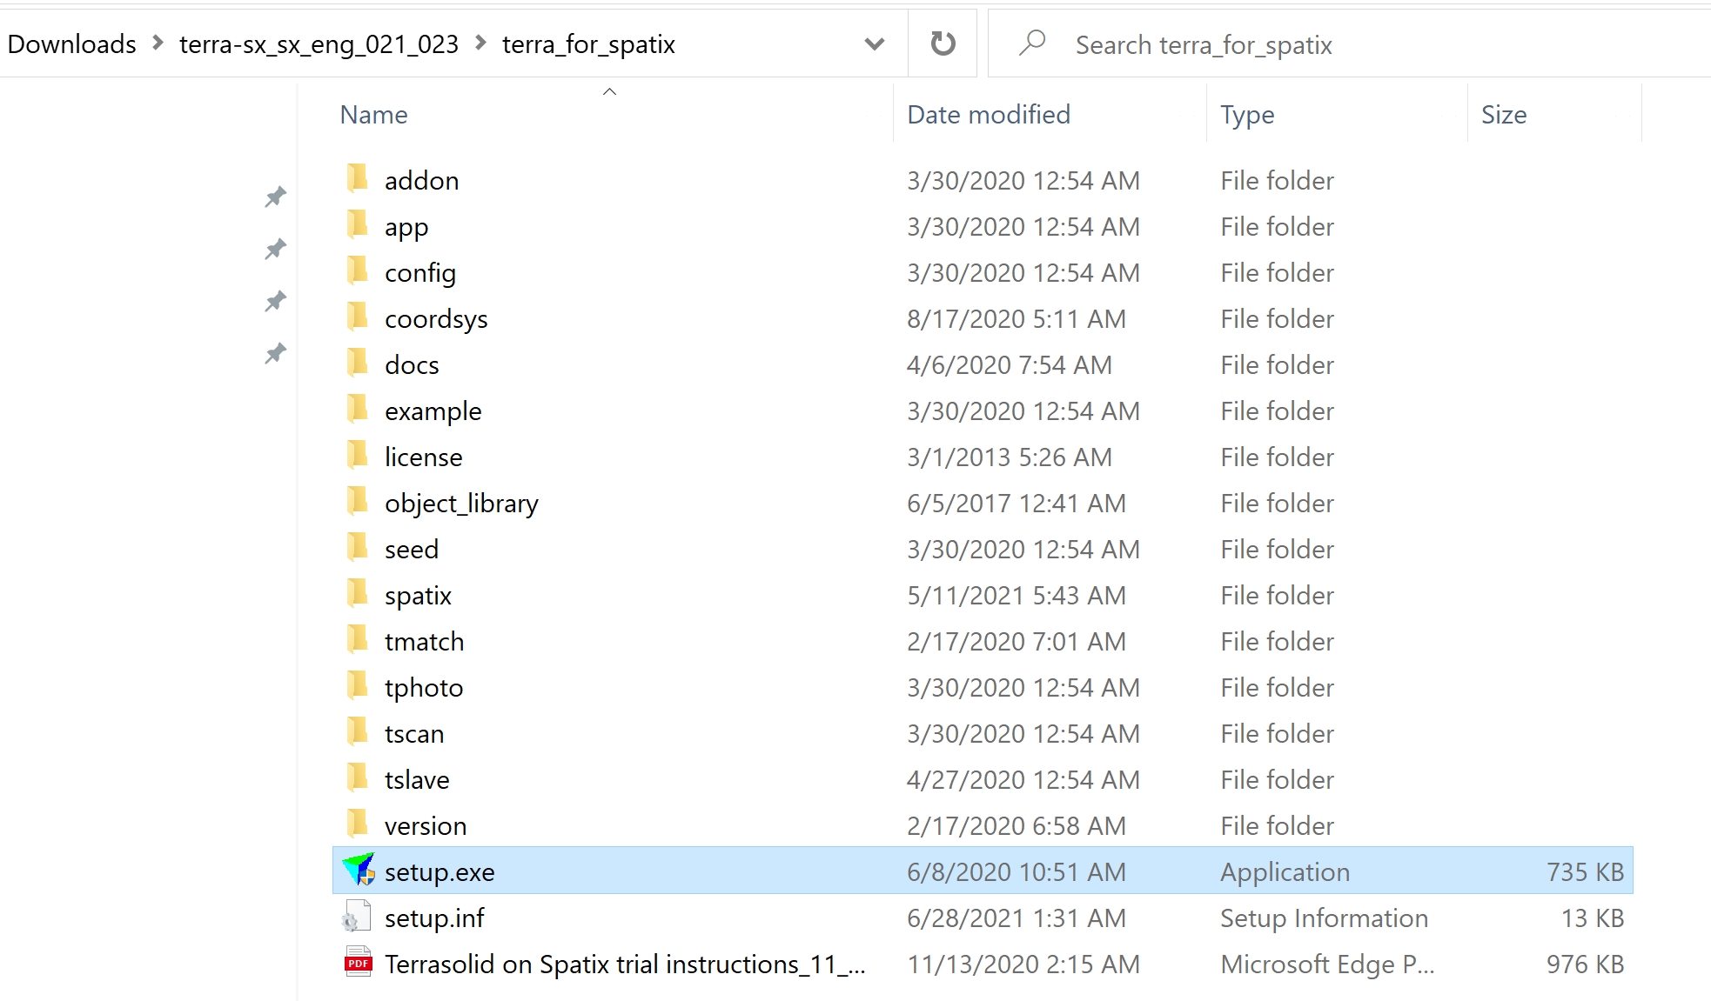1711x1001 pixels.
Task: Click the bottom pin icon in sidebar
Action: pyautogui.click(x=275, y=354)
